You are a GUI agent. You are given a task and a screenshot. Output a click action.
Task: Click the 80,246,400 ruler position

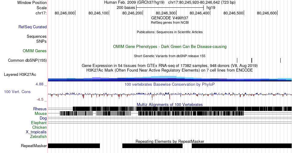[200, 13]
